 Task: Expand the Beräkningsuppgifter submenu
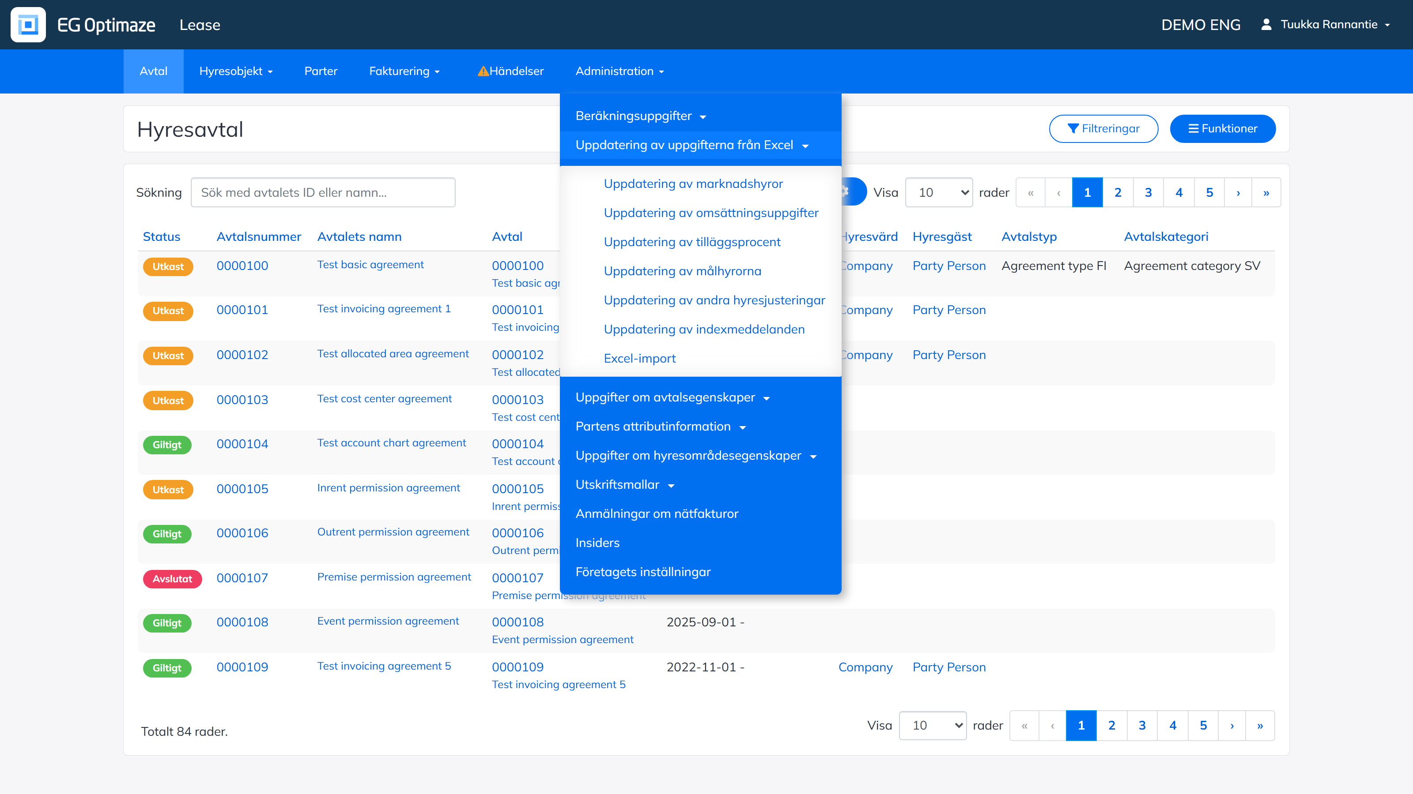[x=641, y=116]
